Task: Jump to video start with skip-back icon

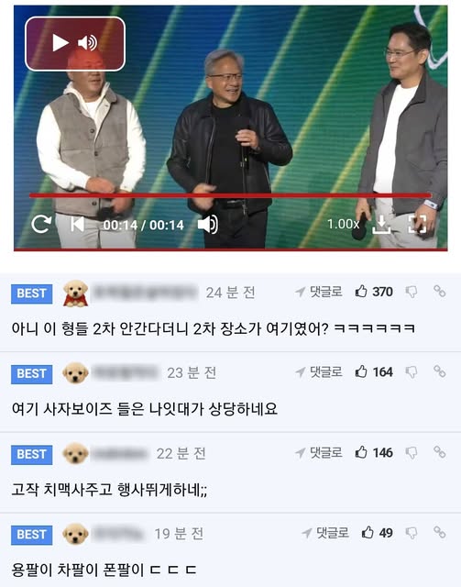Action: pos(77,224)
